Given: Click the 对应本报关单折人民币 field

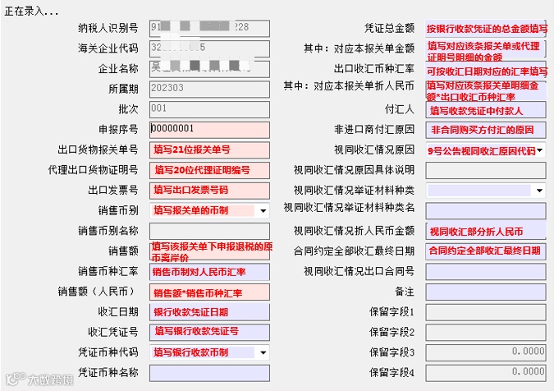Looking at the screenshot, I should coord(486,89).
